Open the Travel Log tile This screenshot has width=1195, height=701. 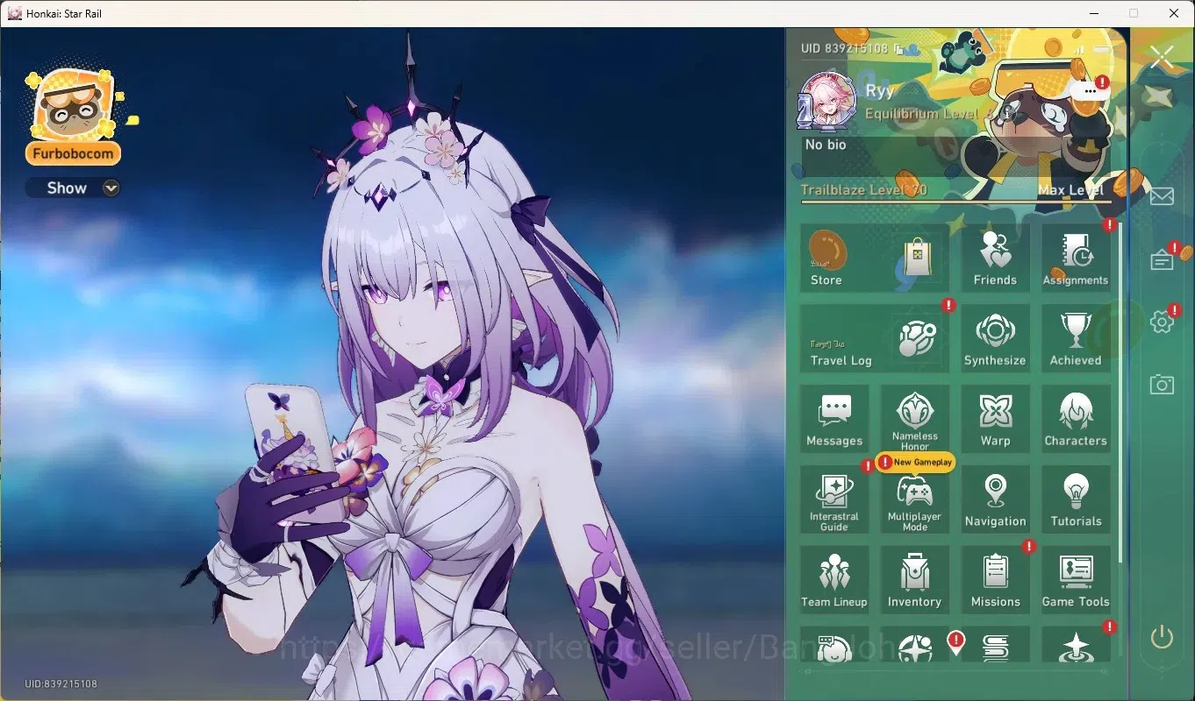pos(875,338)
